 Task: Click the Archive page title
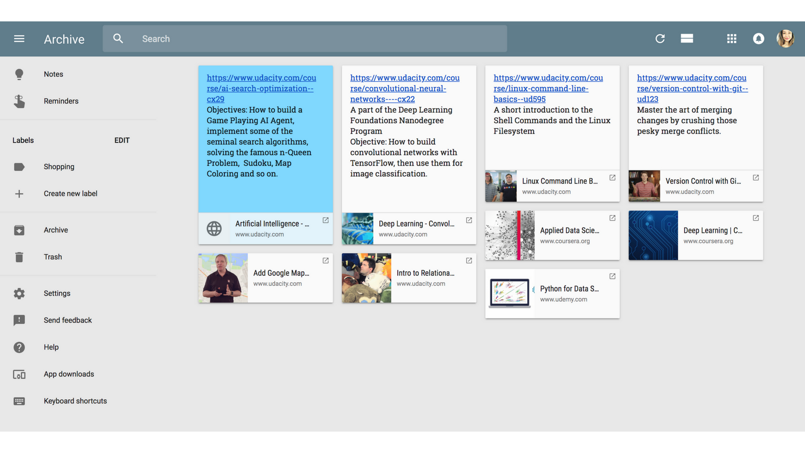tap(64, 39)
